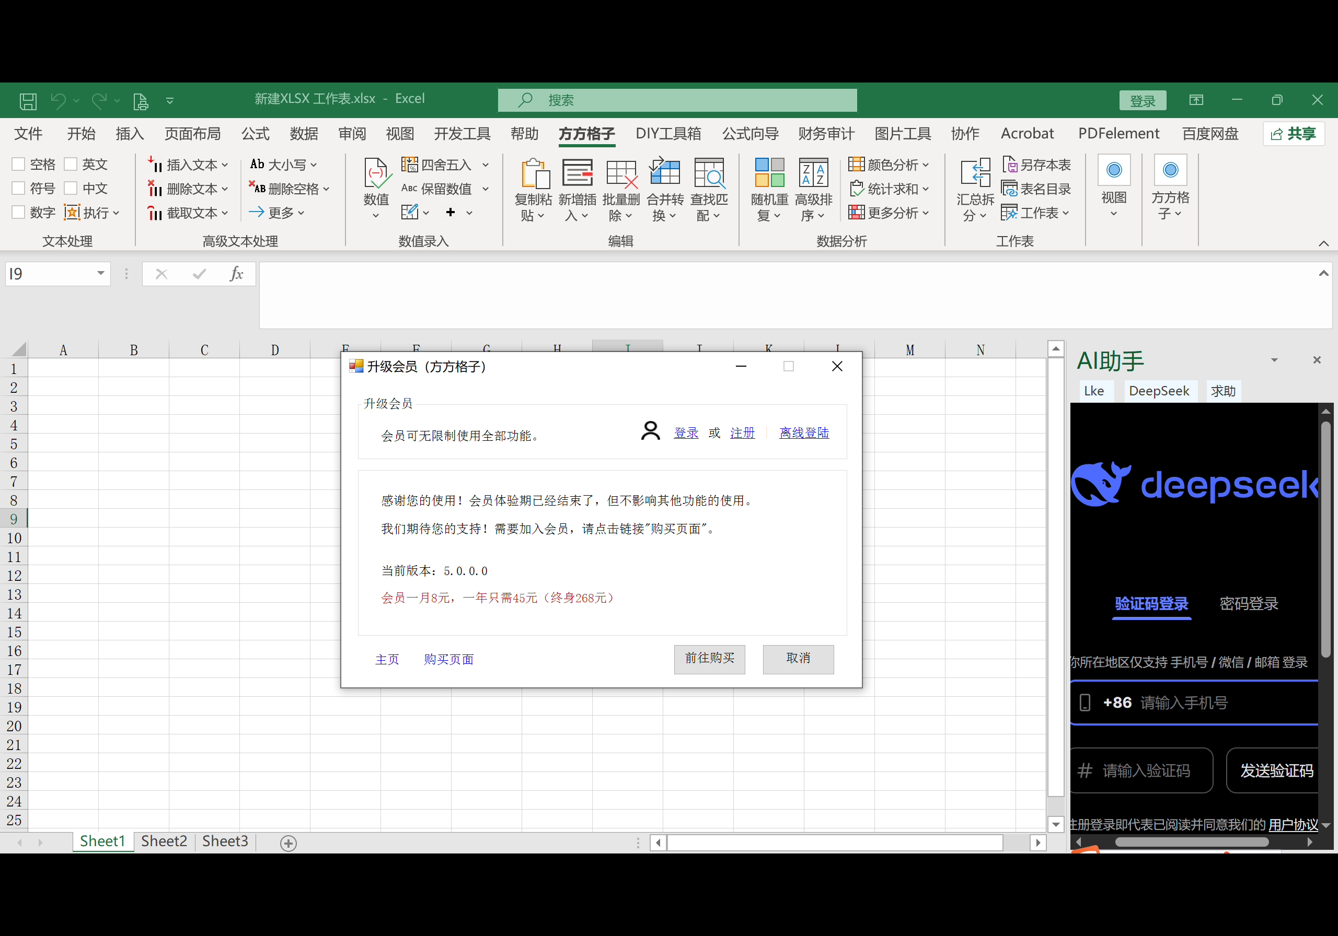Open the Name Box dropdown arrow

[101, 273]
